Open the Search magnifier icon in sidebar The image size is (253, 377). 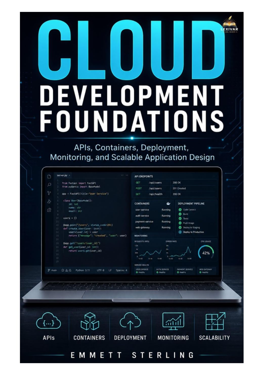pos(49,185)
